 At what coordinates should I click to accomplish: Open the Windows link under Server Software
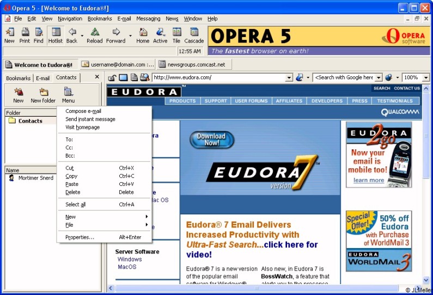coord(130,260)
